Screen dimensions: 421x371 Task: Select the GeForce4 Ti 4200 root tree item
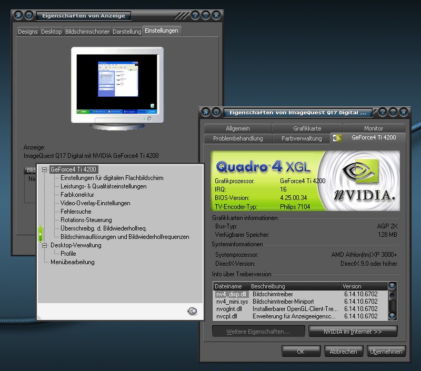pyautogui.click(x=73, y=169)
